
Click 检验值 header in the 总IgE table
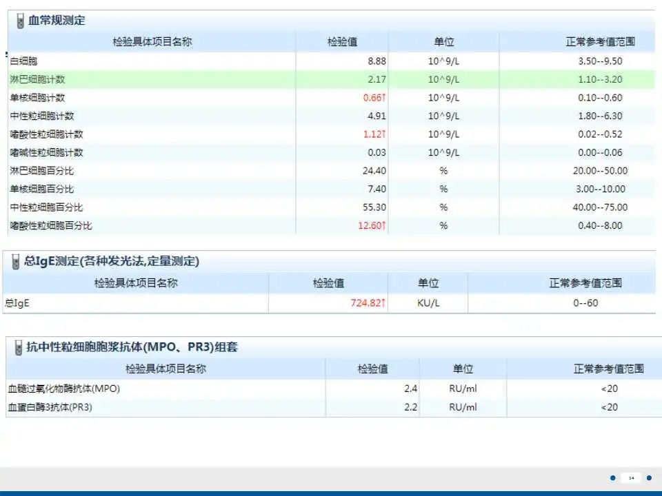pos(328,283)
